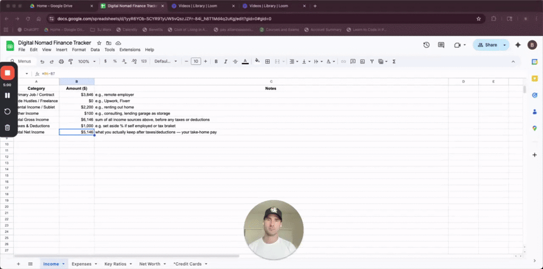
Task: Open the Data menu
Action: (95, 50)
